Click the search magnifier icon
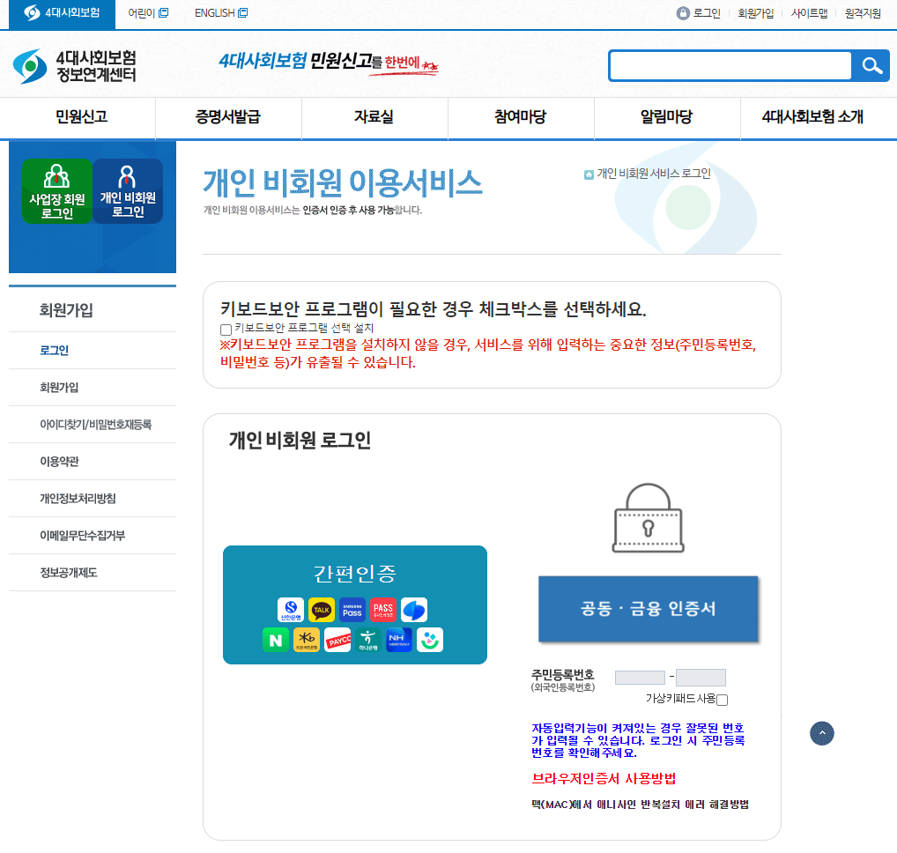Viewport: 897px width, 853px height. [x=871, y=65]
